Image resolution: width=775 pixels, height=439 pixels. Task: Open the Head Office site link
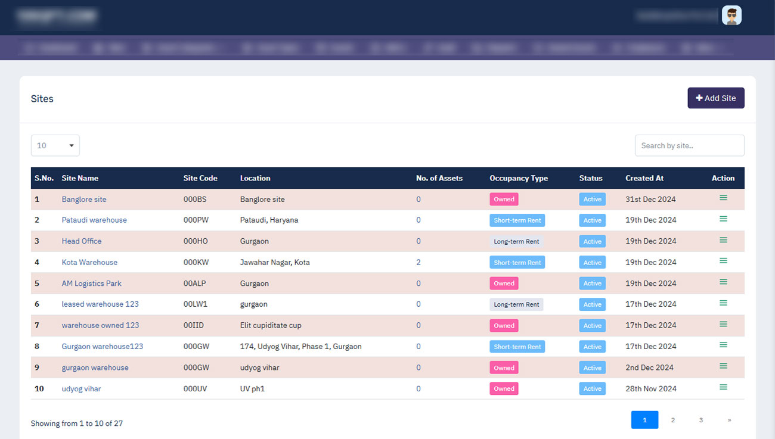(82, 241)
